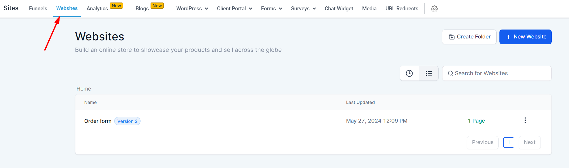Click the New Website button
Image resolution: width=569 pixels, height=168 pixels.
pyautogui.click(x=525, y=37)
